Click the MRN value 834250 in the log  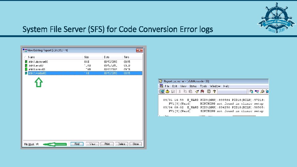tap(225, 107)
